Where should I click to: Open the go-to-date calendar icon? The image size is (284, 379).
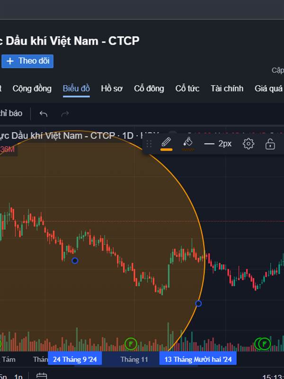42,376
